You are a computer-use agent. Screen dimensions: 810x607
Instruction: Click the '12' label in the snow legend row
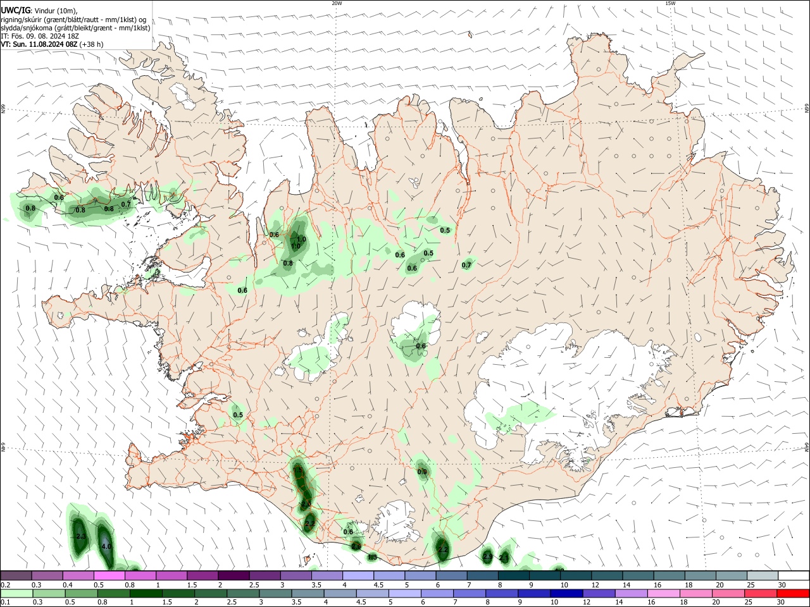click(595, 585)
